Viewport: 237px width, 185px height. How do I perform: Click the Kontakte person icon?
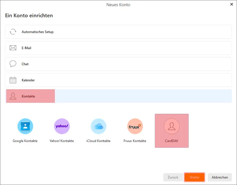13,96
